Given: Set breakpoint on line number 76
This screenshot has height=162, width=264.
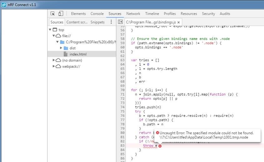Looking at the screenshot, I should [122, 116].
